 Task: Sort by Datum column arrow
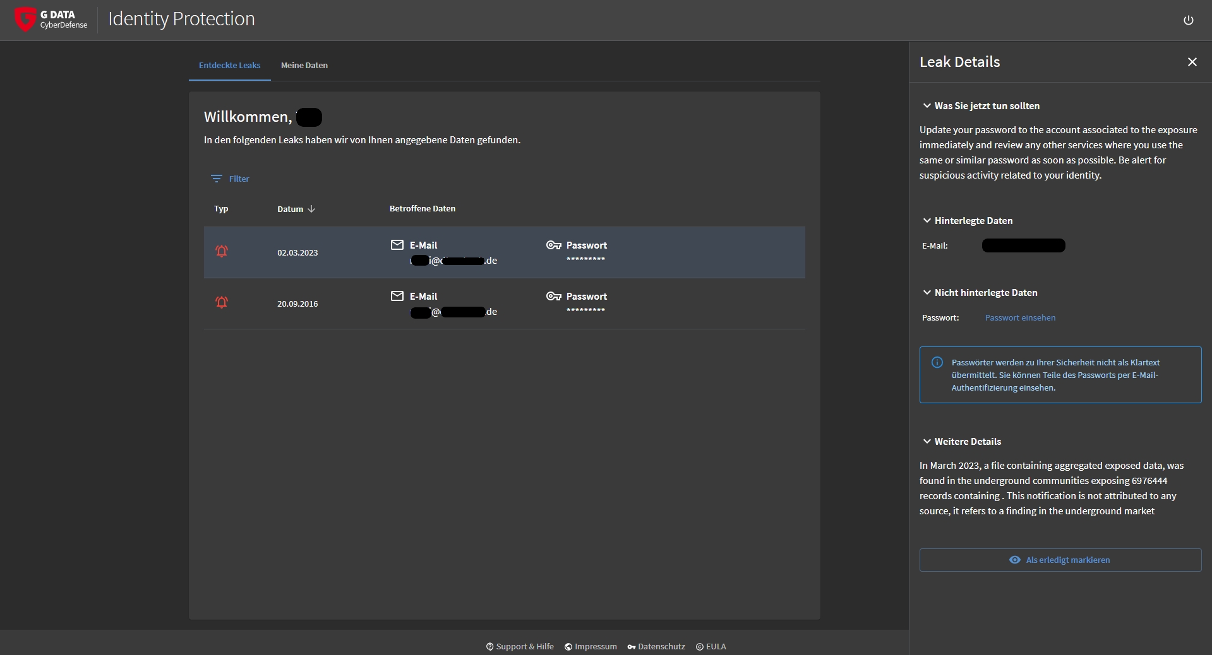pyautogui.click(x=311, y=209)
